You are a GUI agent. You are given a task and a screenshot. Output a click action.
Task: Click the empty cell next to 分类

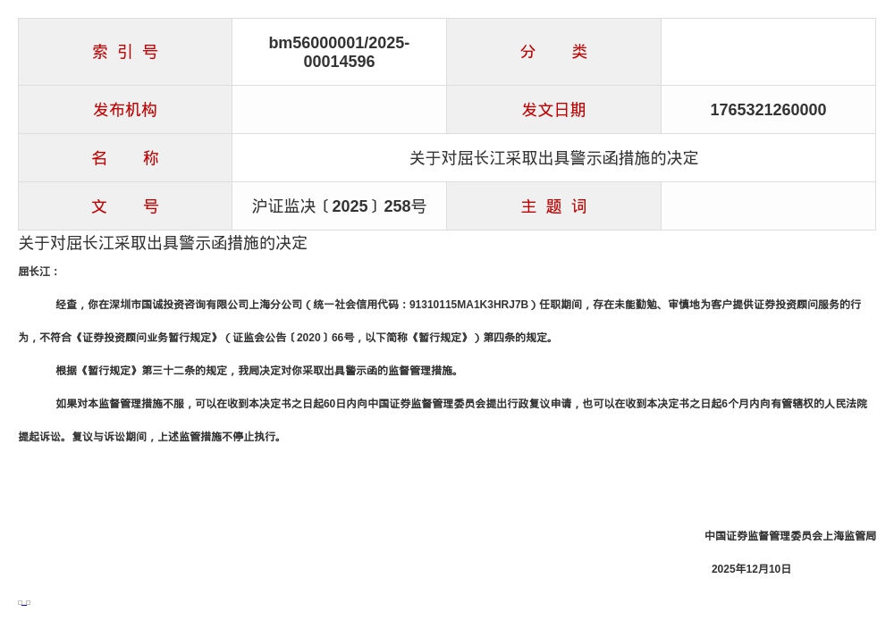tap(768, 51)
